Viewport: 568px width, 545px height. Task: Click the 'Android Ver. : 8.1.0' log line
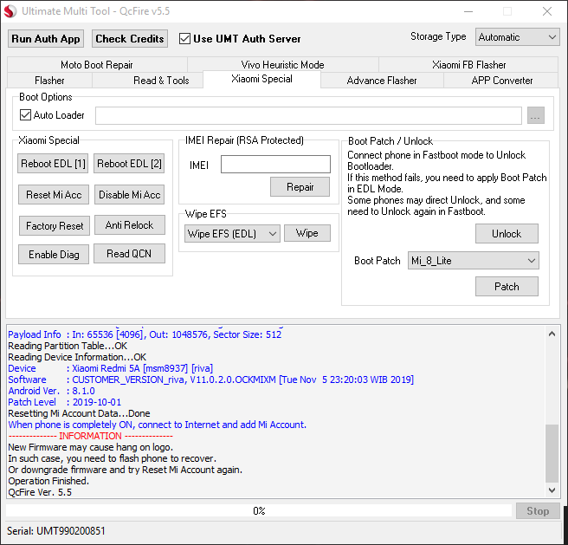click(x=51, y=391)
